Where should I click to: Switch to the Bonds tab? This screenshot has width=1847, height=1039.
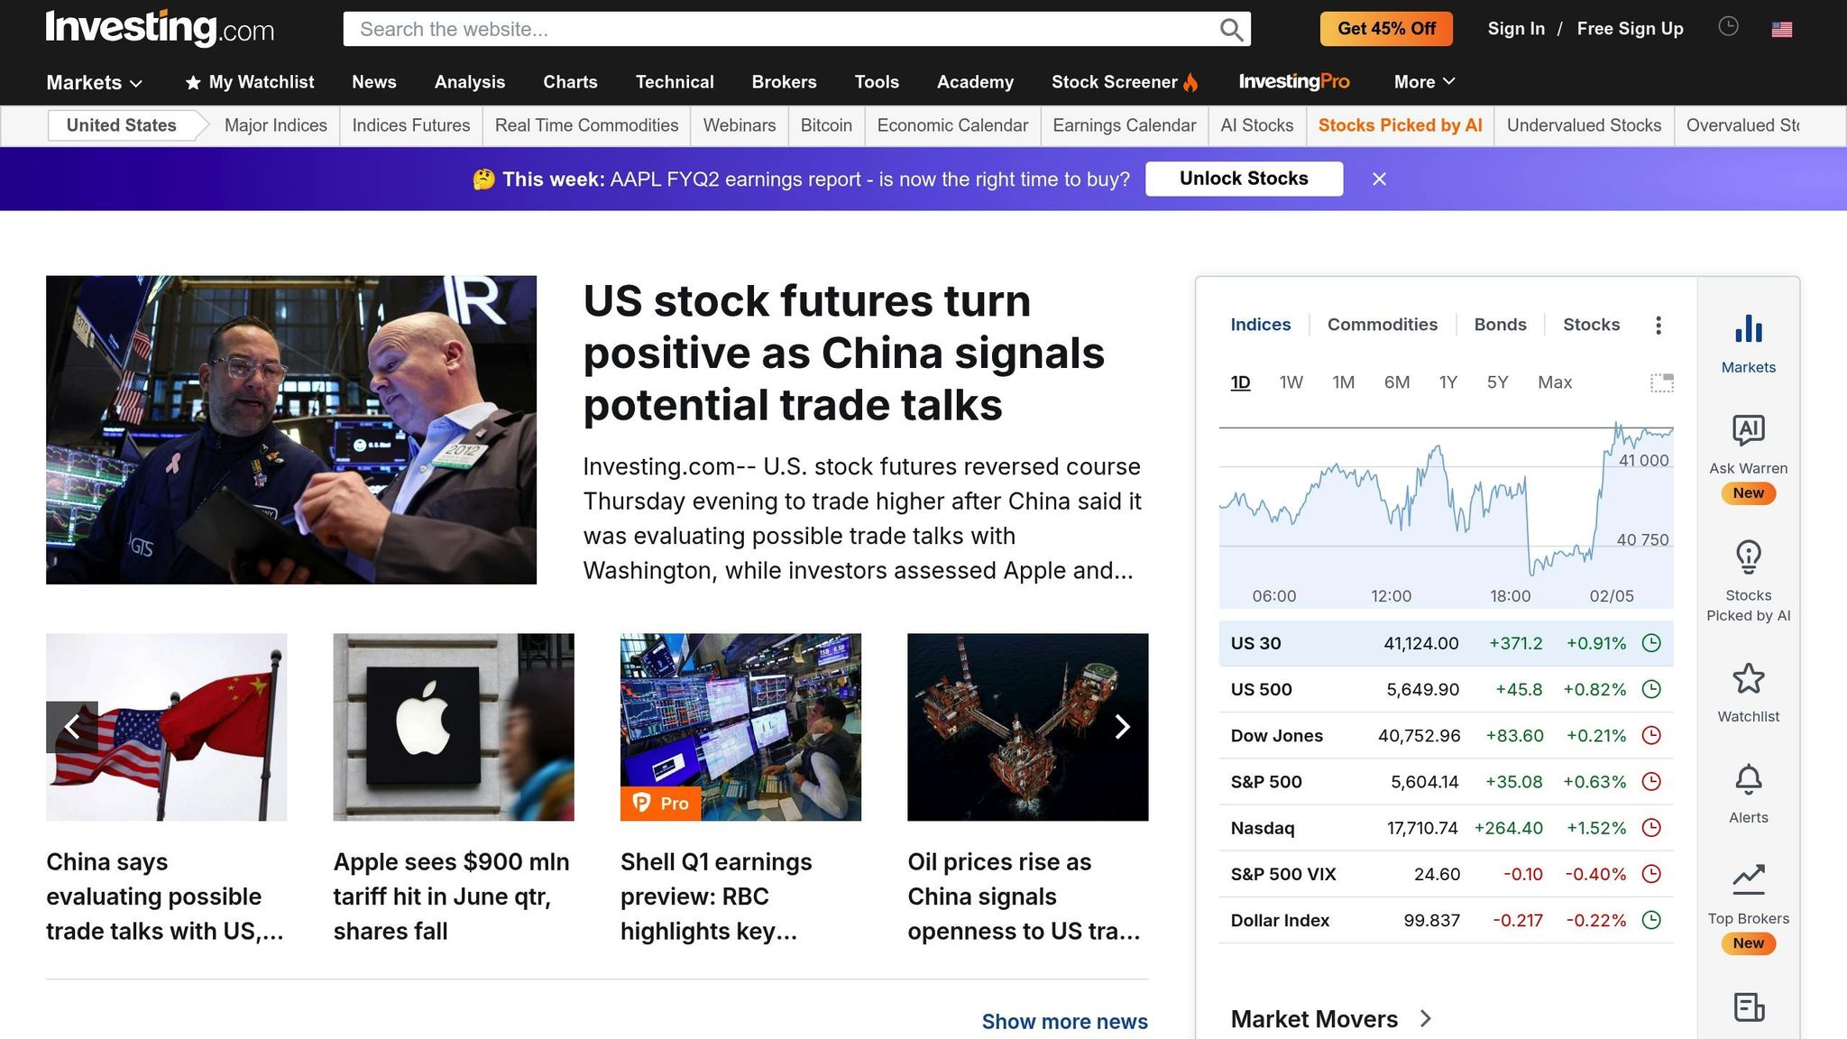click(x=1500, y=325)
